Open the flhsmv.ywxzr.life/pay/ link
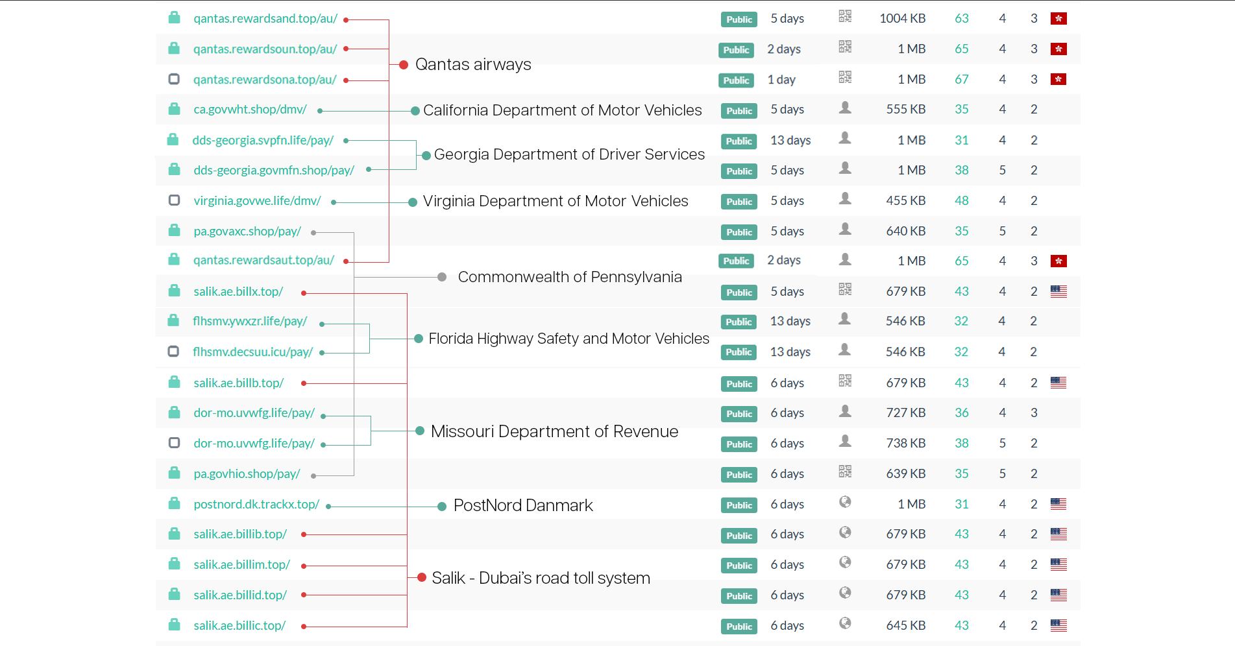1235x646 pixels. (x=250, y=321)
